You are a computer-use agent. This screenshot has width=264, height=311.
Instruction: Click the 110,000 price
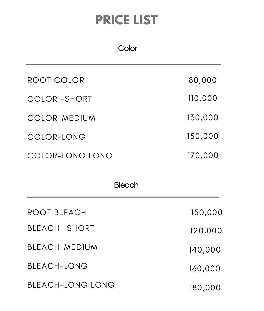pos(203,98)
